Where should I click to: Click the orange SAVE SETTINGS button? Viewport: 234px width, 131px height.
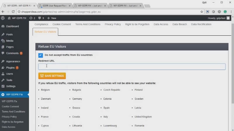pos(52,76)
